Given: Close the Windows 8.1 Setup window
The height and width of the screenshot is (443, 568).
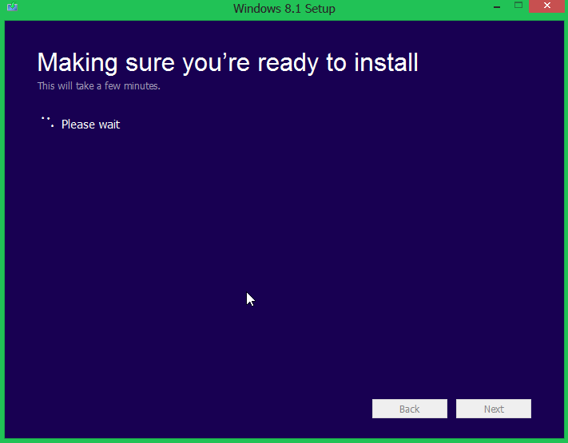Looking at the screenshot, I should [546, 6].
